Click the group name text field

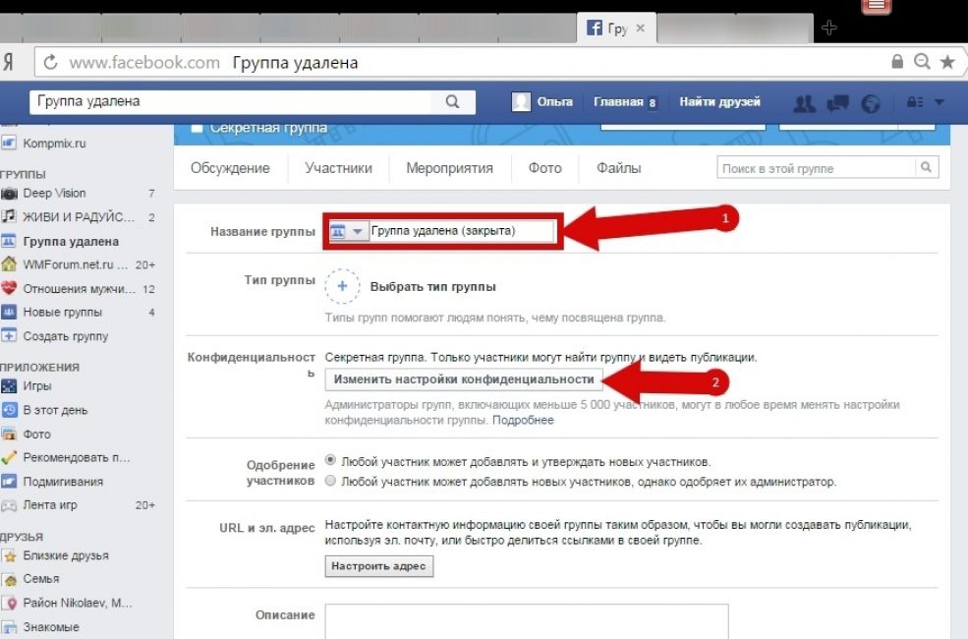click(462, 231)
